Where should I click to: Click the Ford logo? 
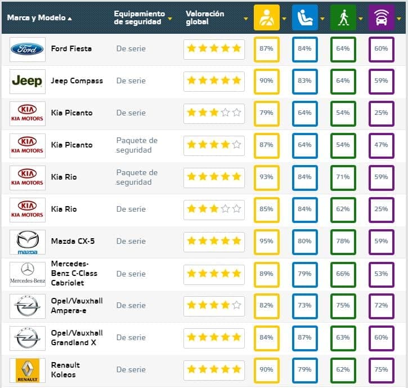click(x=27, y=49)
